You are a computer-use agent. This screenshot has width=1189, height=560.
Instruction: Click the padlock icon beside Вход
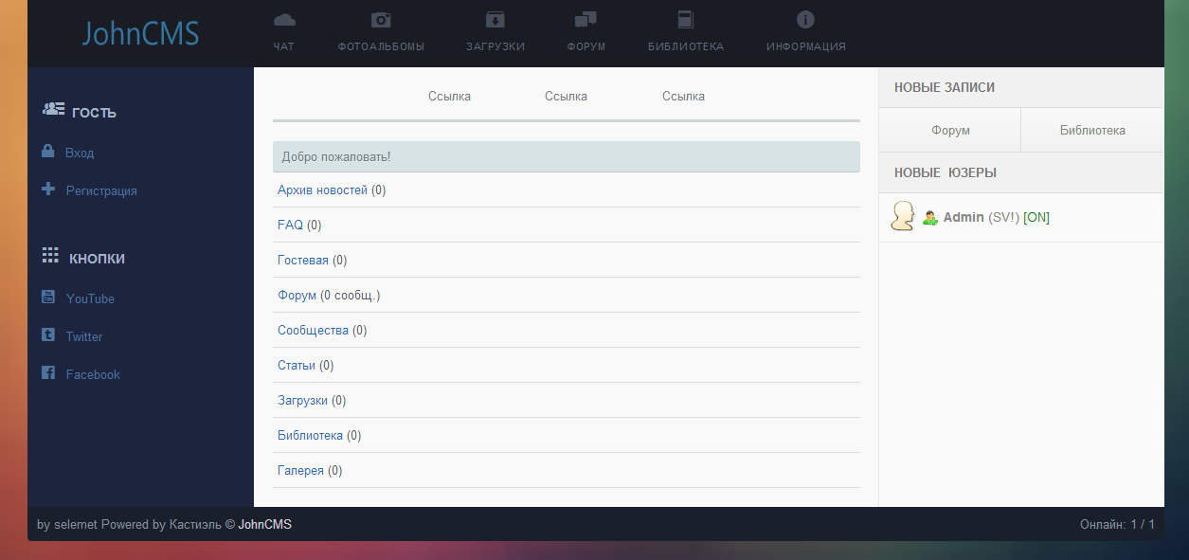point(47,152)
